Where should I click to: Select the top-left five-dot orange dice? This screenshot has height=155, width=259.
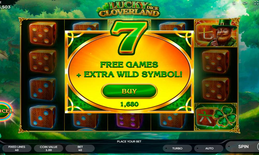(x=43, y=34)
